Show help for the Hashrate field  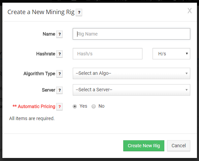click(60, 54)
